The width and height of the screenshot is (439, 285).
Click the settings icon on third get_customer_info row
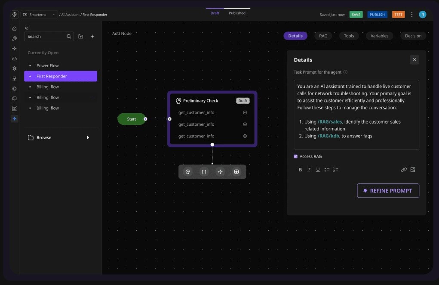point(245,136)
